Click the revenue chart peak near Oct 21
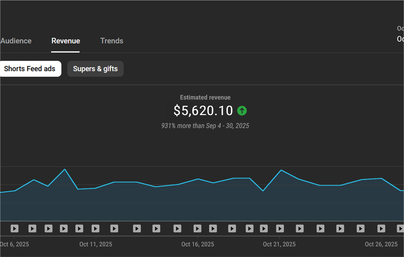 click(x=281, y=170)
